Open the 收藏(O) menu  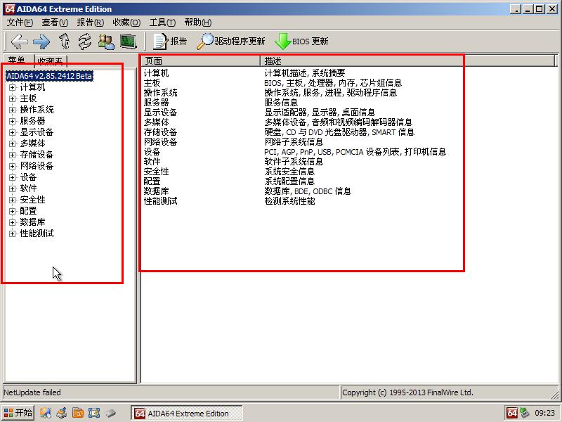tap(126, 23)
